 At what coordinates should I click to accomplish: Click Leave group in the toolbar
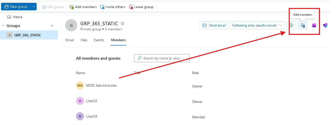[141, 7]
